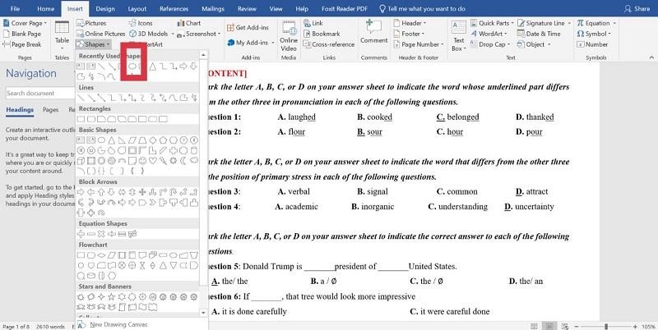Insert Icons from the ribbon
Viewport: 658px width, 330px height.
[x=141, y=23]
